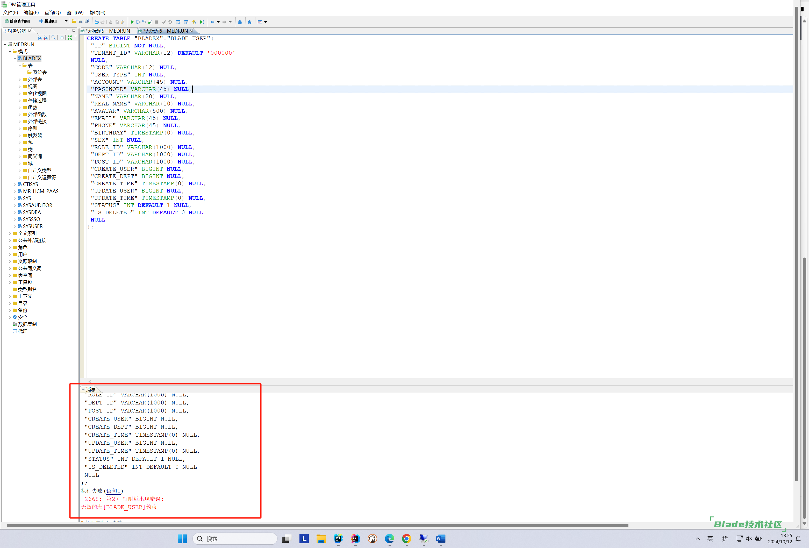Open the 窗口(W) menu
This screenshot has width=809, height=548.
pos(75,12)
